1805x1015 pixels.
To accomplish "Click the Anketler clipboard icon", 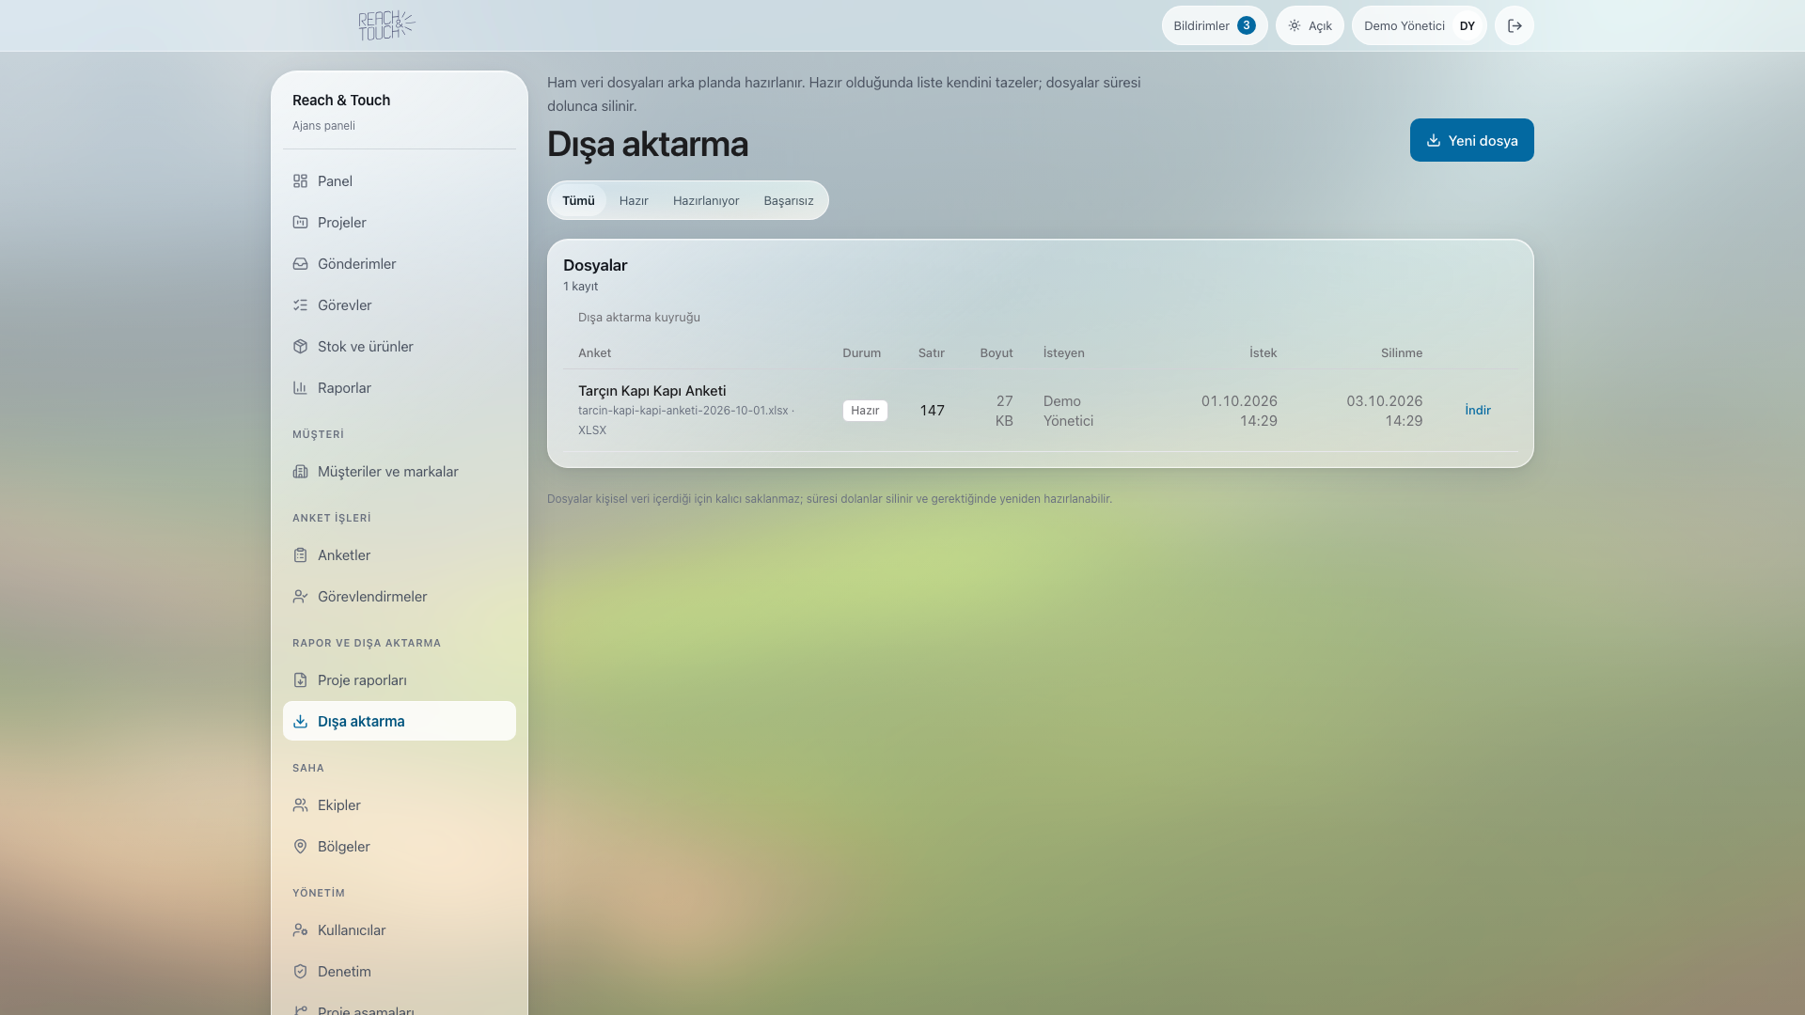I will (300, 554).
